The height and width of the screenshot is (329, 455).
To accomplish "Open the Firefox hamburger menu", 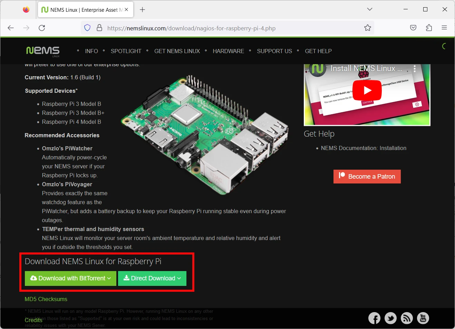I will [444, 28].
